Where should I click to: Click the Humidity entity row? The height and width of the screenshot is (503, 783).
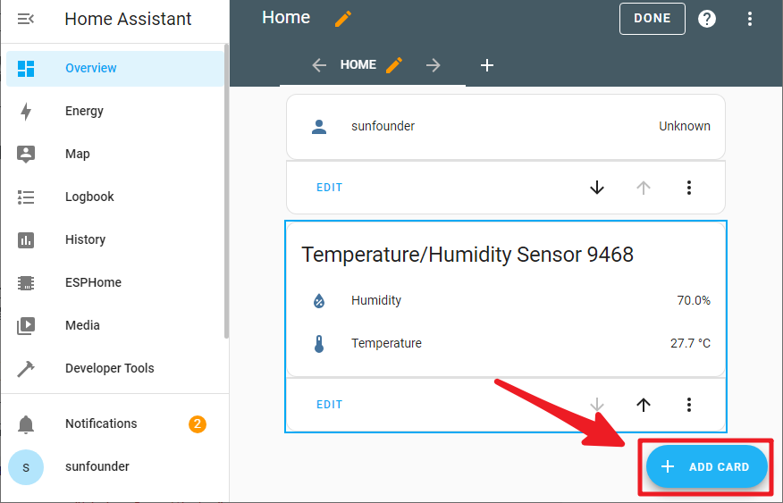pos(506,300)
